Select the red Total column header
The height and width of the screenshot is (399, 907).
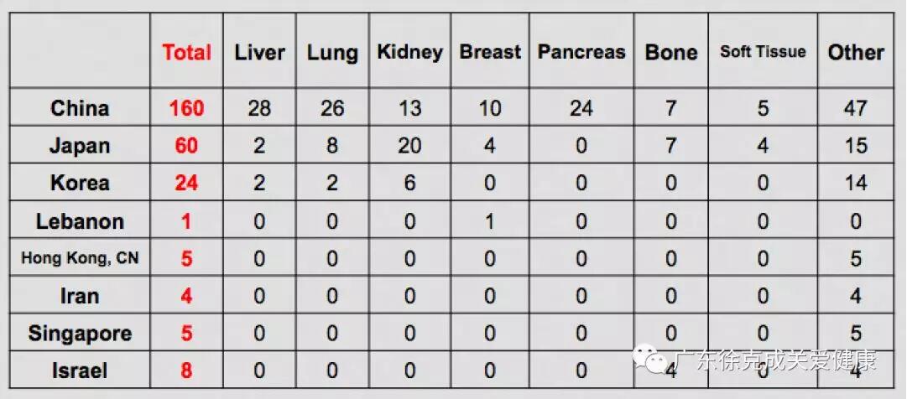pyautogui.click(x=186, y=52)
